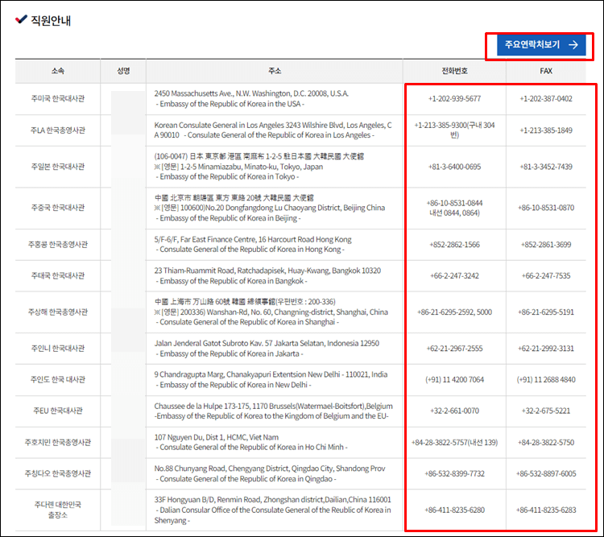Screen dimensions: 604x537
Task: Click phone number +1-213-385-9300 for LA consulate
Action: [x=454, y=130]
